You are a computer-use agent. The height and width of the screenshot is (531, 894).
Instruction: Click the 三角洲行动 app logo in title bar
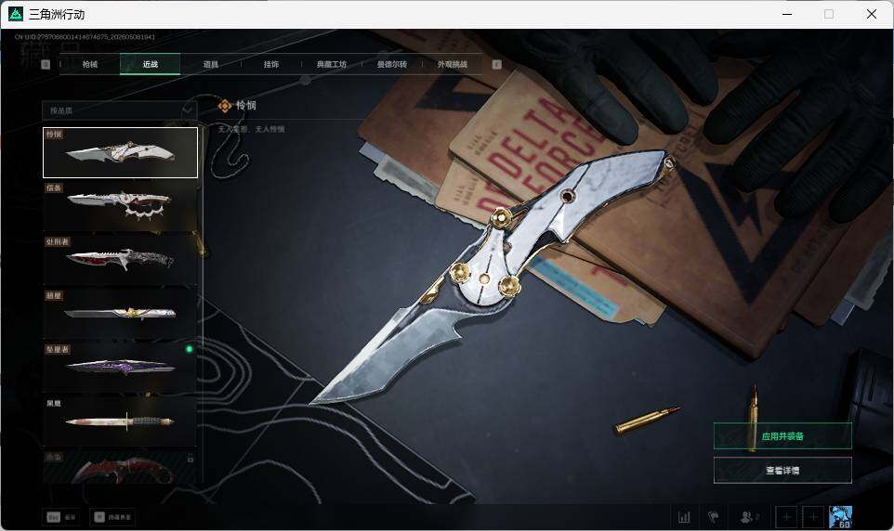pyautogui.click(x=16, y=14)
